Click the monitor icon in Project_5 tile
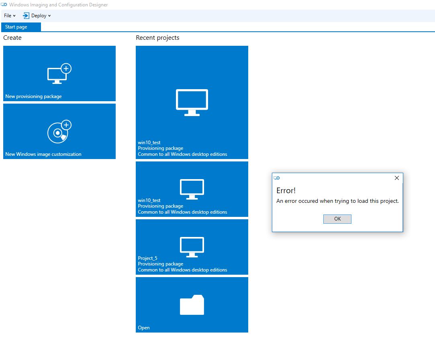 (x=192, y=247)
